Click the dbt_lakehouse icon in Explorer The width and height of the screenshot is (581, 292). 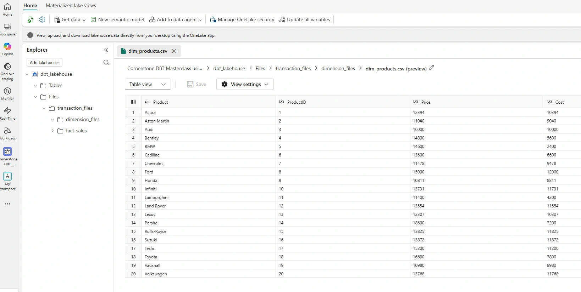click(x=35, y=74)
